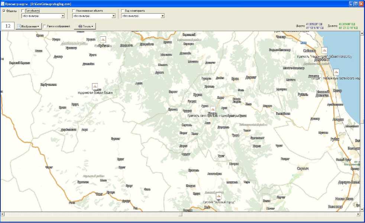Expand the "Тип объекта" filter dropdown
The width and height of the screenshot is (365, 223).
(x=63, y=16)
